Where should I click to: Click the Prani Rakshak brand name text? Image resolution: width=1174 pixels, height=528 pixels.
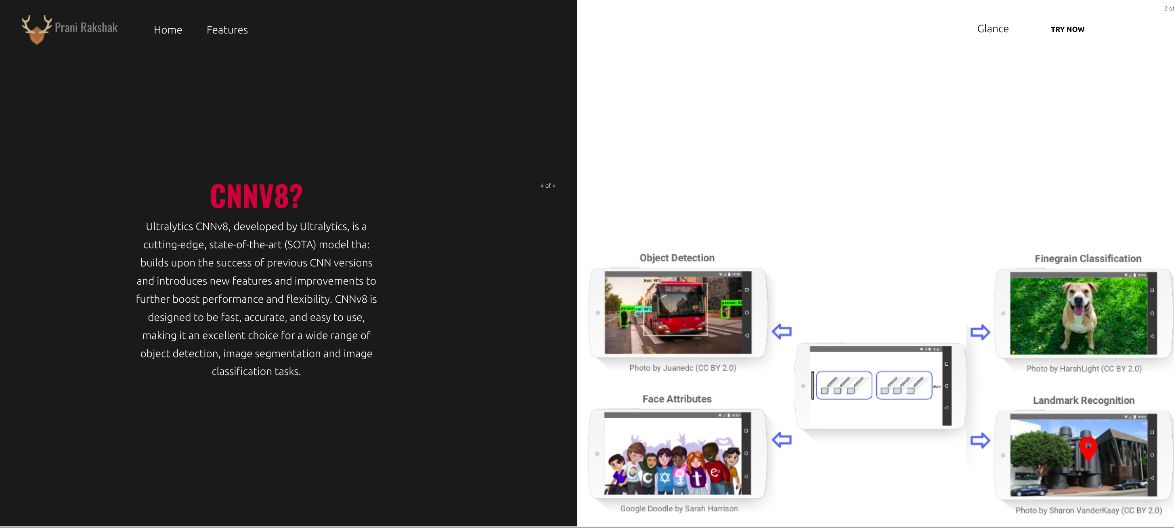[86, 28]
